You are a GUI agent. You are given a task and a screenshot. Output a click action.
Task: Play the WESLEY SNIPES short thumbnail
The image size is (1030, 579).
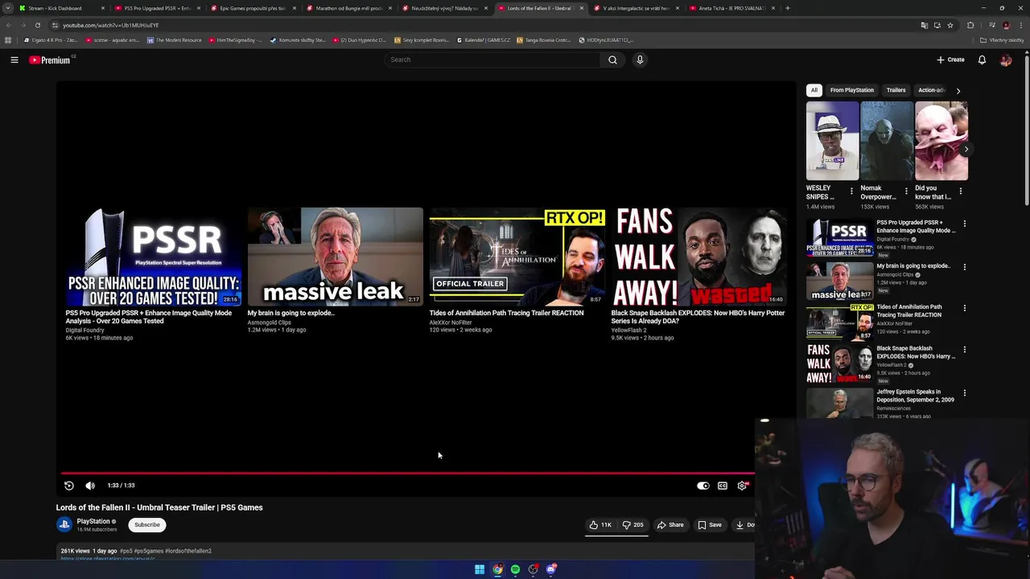coord(832,141)
